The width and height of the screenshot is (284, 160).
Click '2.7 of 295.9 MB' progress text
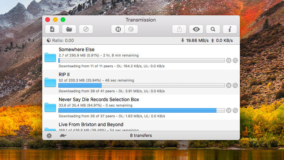[x=72, y=55]
